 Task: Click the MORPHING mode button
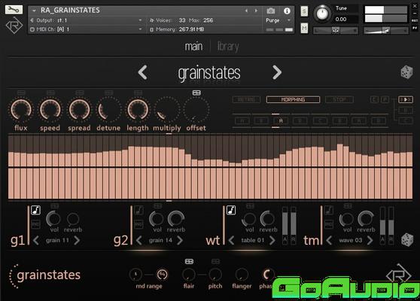pyautogui.click(x=293, y=99)
